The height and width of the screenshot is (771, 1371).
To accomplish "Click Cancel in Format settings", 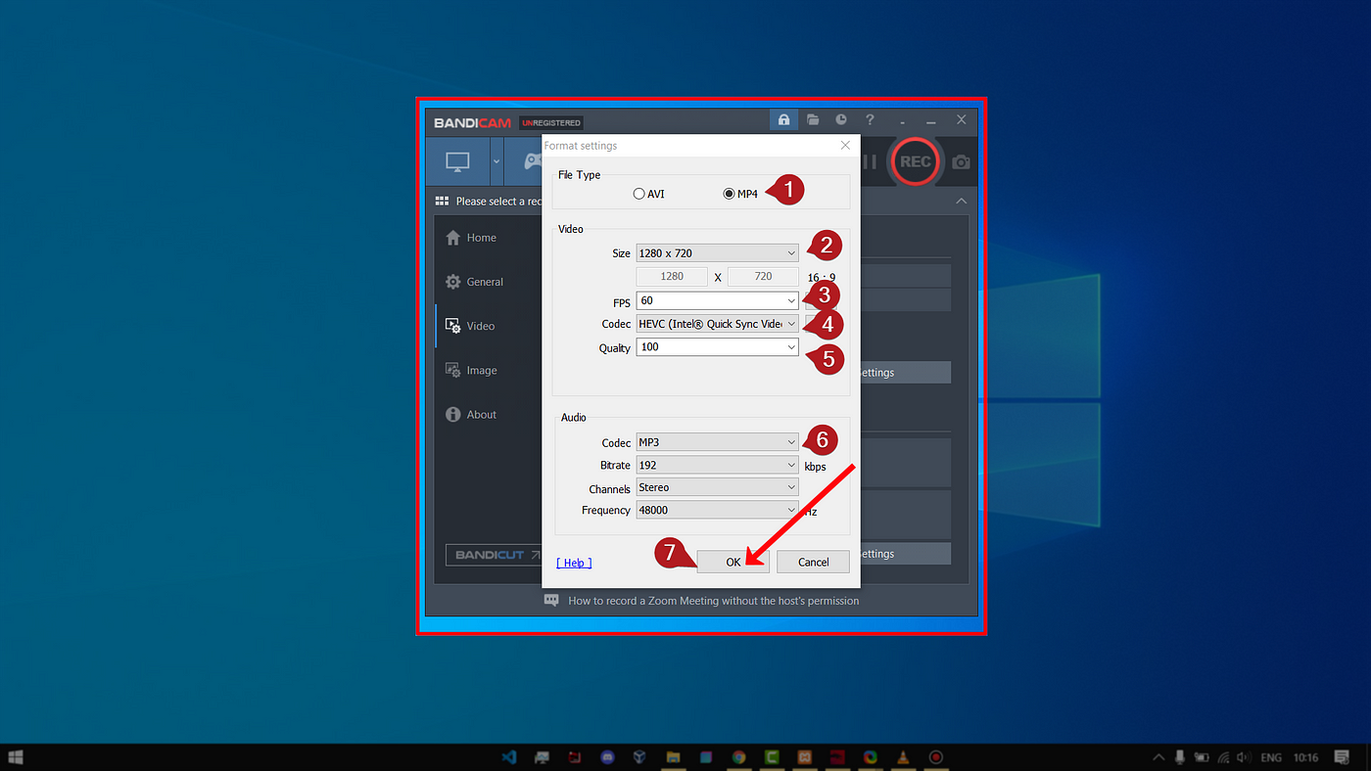I will tap(813, 562).
